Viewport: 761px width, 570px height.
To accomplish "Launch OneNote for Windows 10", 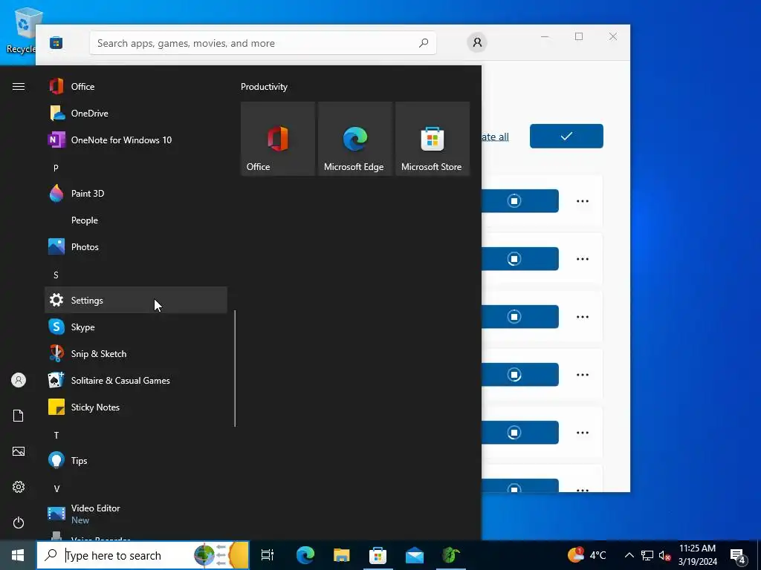I will 136,140.
